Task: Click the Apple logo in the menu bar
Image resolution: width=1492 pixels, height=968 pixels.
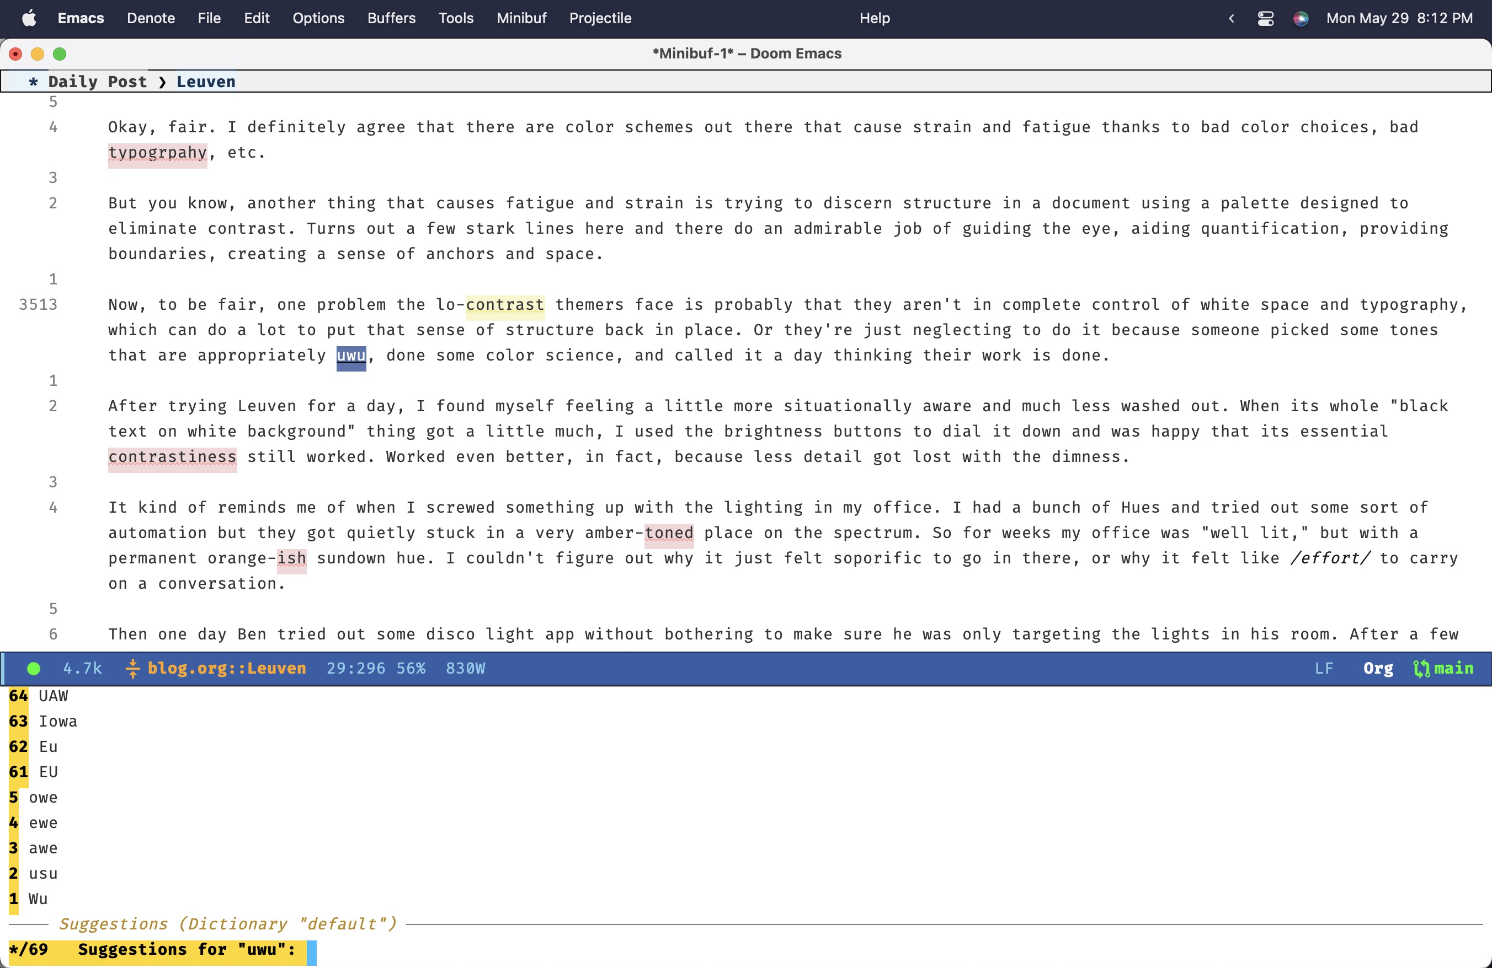Action: pos(28,18)
